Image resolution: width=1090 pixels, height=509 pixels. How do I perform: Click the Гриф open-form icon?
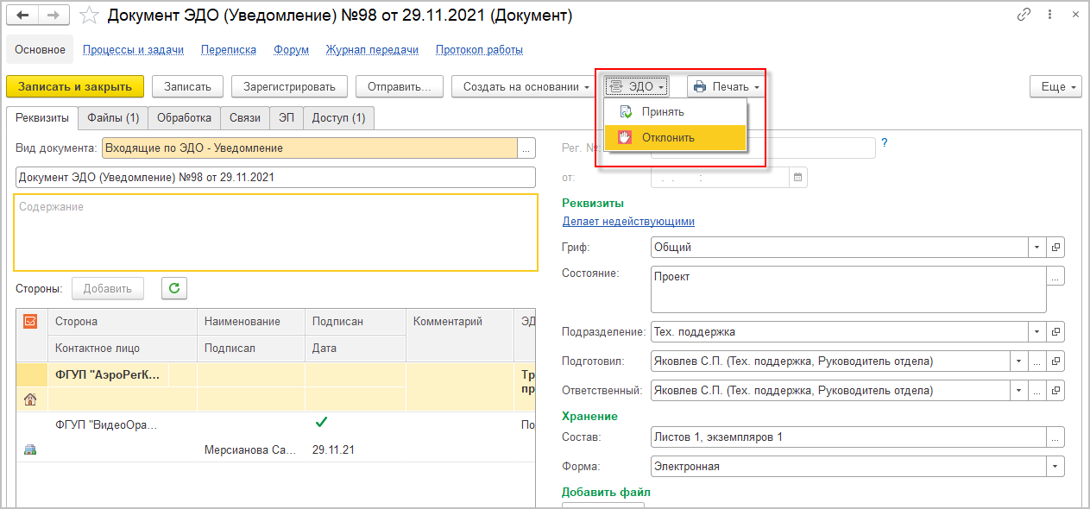pyautogui.click(x=1055, y=248)
